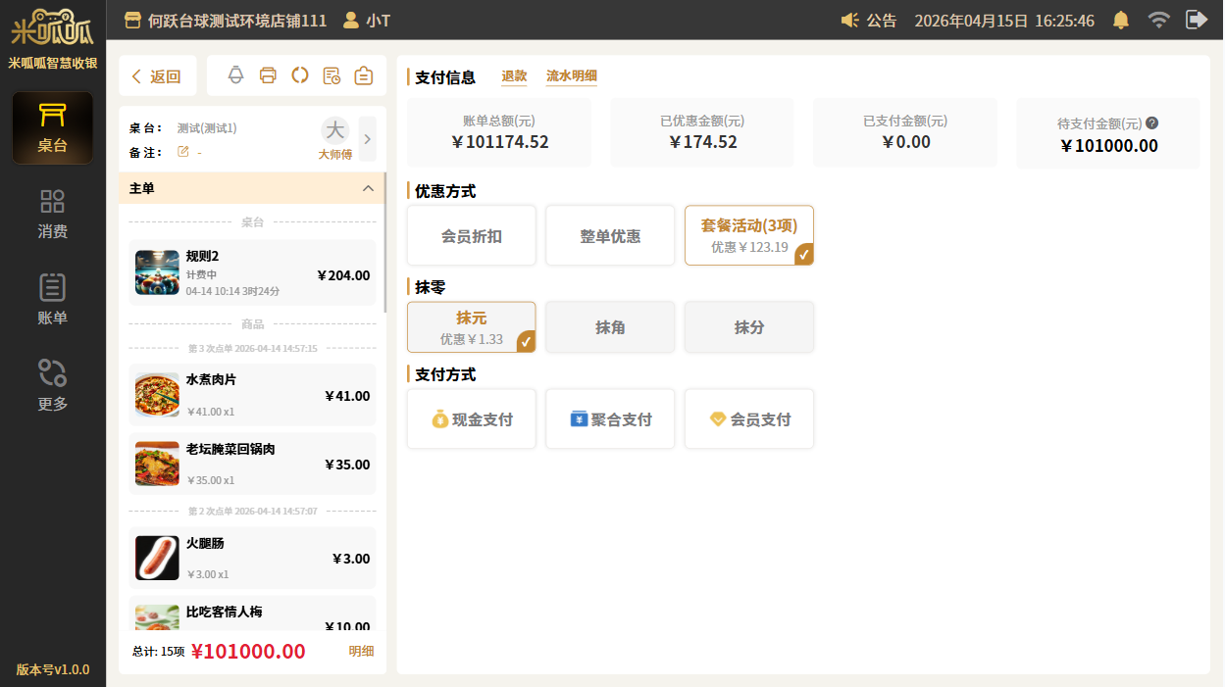Click the lamp light control icon
This screenshot has width=1225, height=687.
pos(235,75)
